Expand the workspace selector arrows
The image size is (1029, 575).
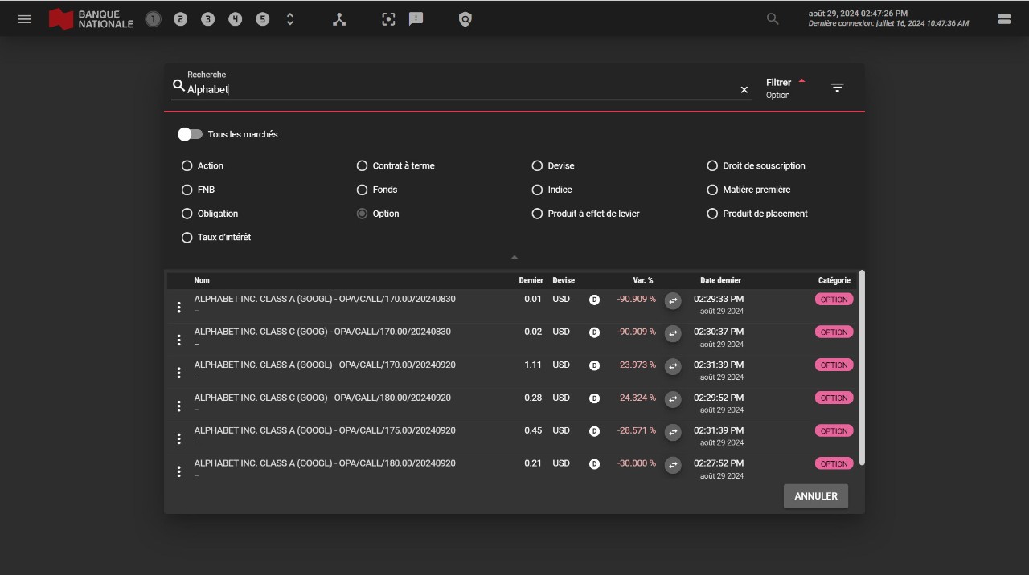point(290,19)
